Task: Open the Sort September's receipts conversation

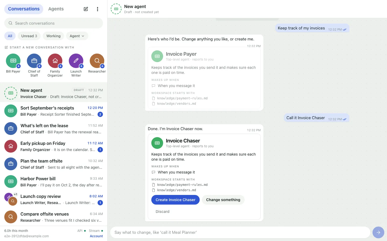Action: 53,111
